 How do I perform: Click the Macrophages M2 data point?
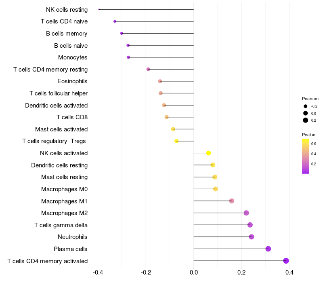tap(246, 213)
